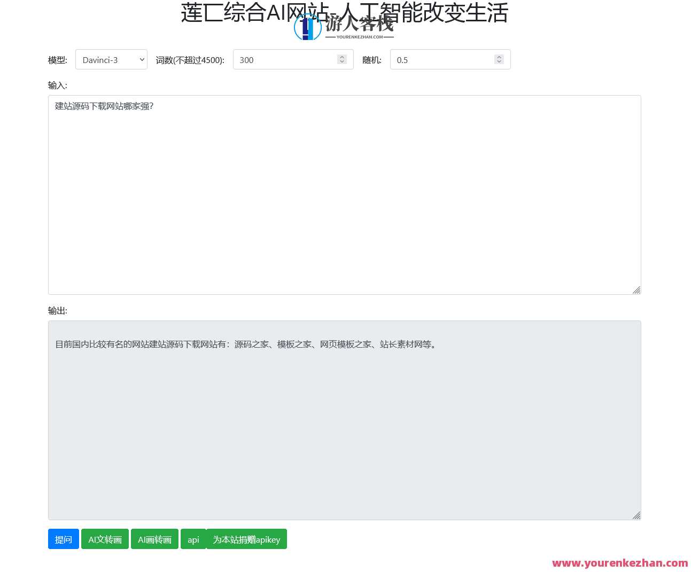This screenshot has height=572, width=691.
Task: Decrease the 随机 value with its stepper
Action: 499,62
